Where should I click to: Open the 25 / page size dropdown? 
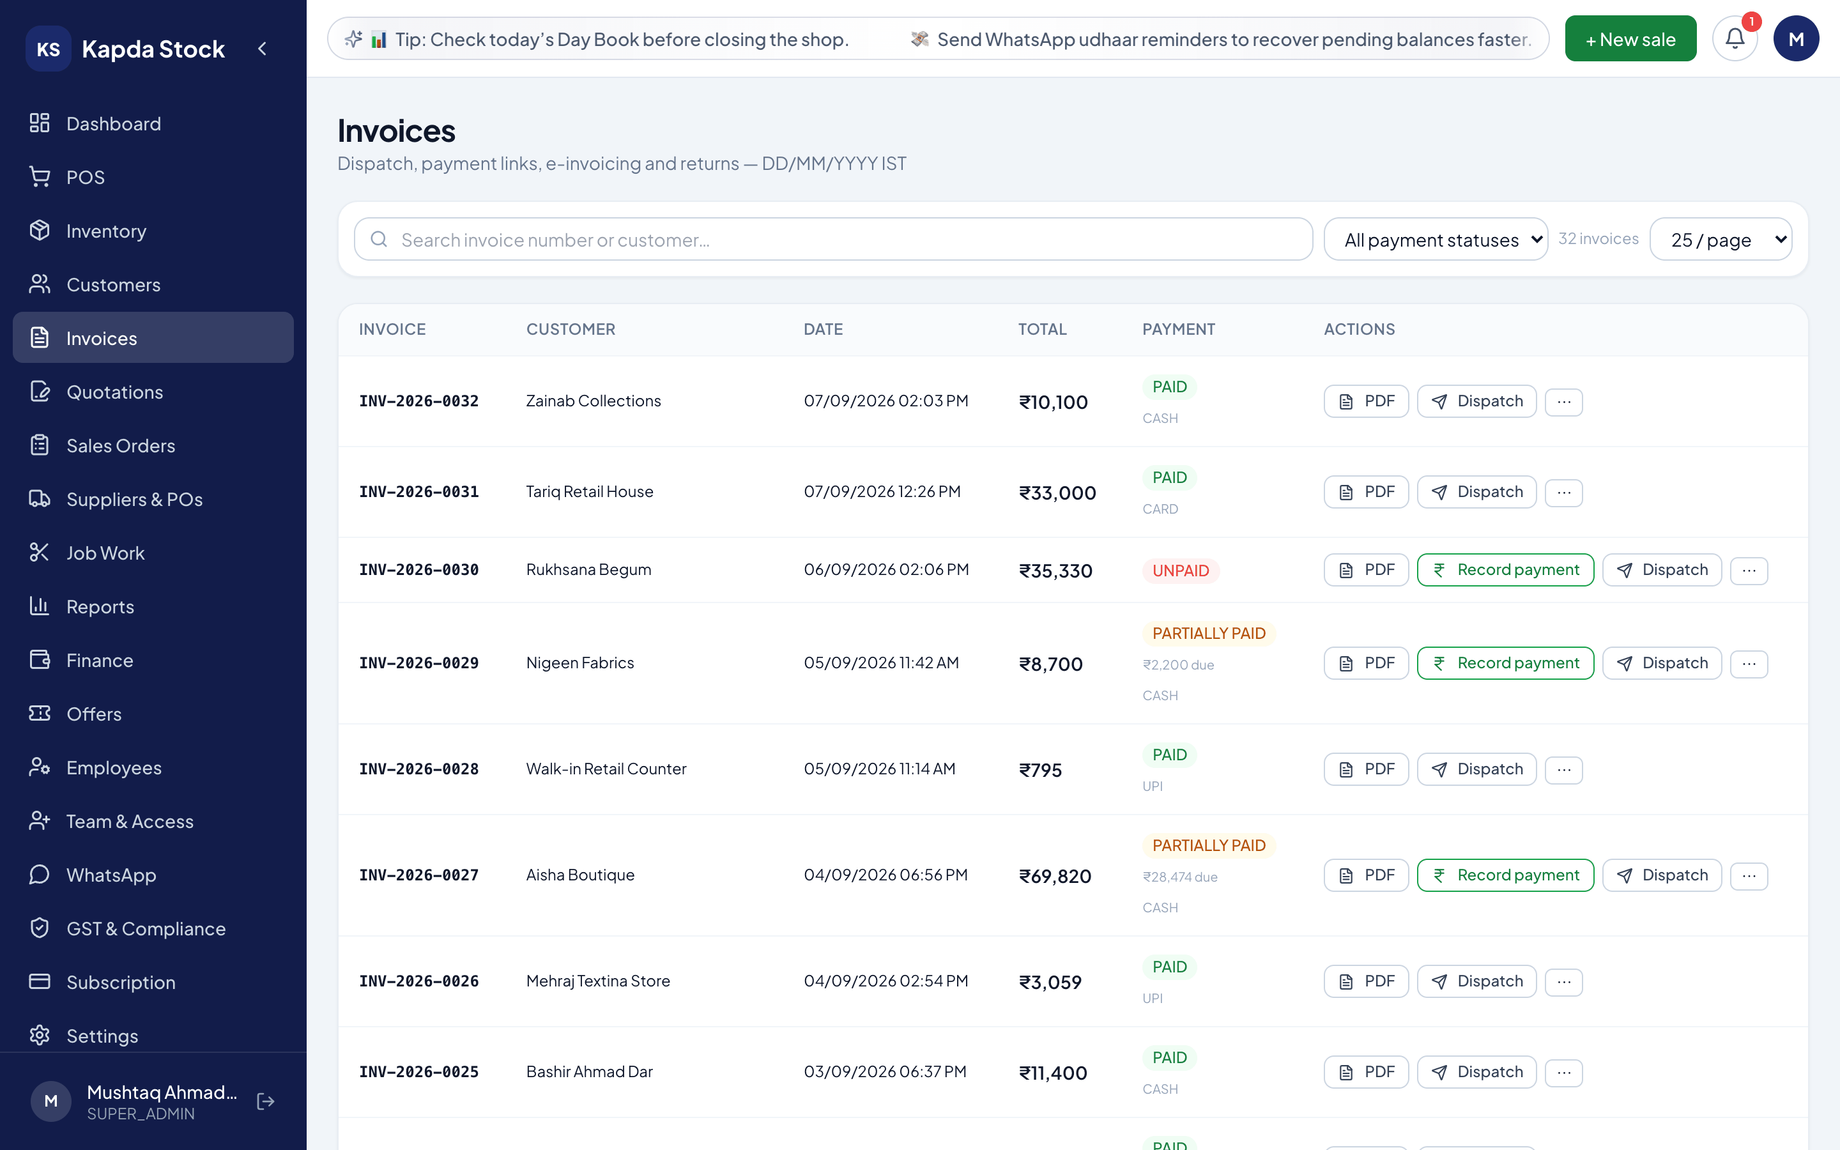point(1721,240)
